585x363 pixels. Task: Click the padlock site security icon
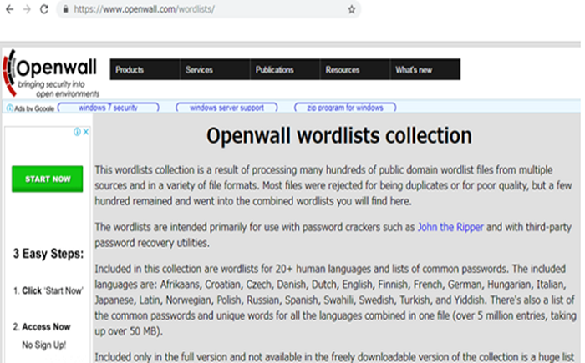[x=66, y=9]
